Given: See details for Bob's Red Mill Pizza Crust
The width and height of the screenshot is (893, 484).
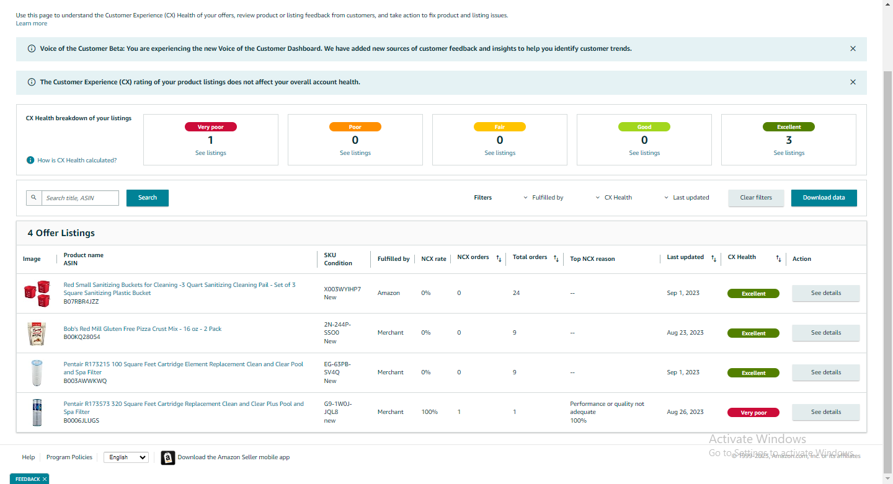Looking at the screenshot, I should point(826,333).
